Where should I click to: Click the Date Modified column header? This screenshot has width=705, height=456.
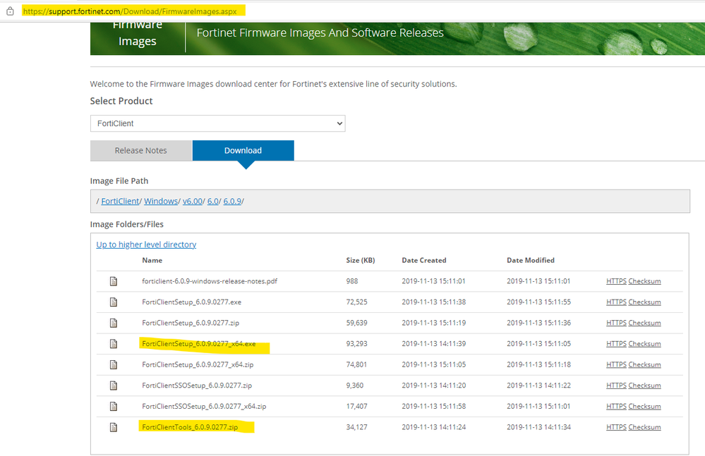531,260
